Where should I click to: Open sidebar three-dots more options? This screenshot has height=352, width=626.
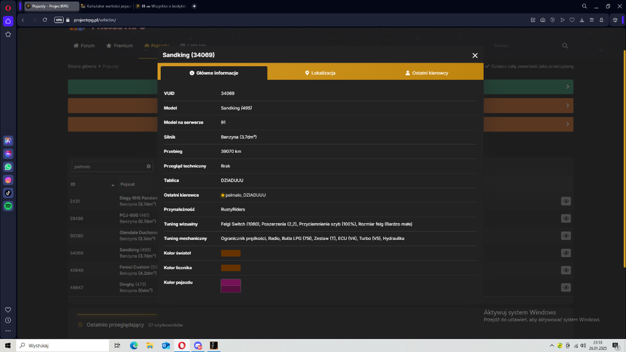[x=8, y=331]
